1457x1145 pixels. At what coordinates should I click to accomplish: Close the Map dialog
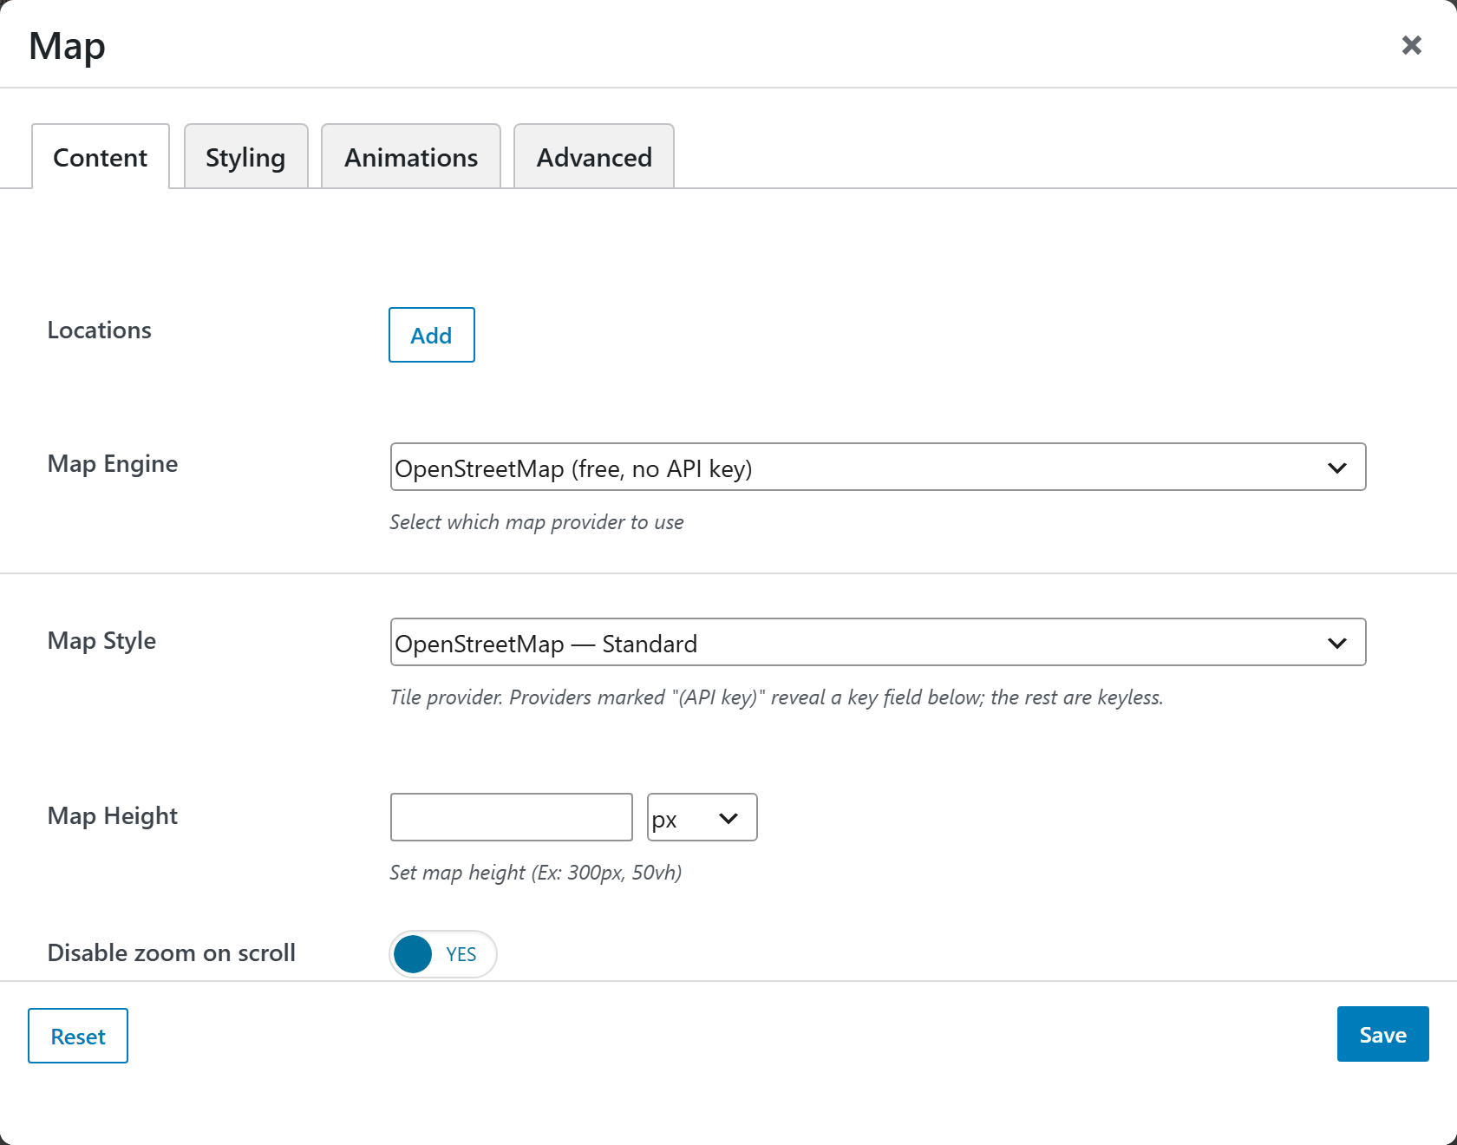pos(1411,45)
